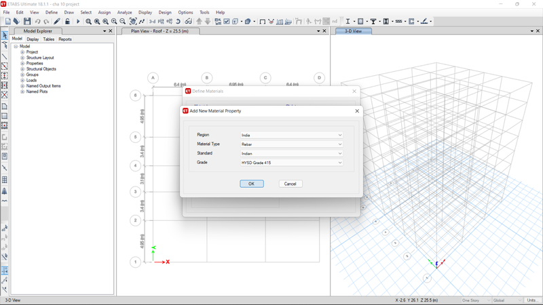The width and height of the screenshot is (543, 305).
Task: Select the Draw Line tool in left toolbar
Action: pos(5,56)
